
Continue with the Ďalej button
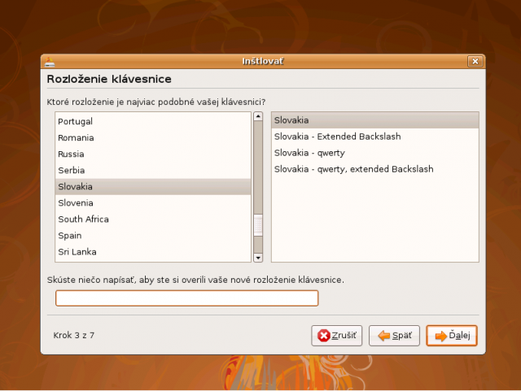(x=452, y=336)
